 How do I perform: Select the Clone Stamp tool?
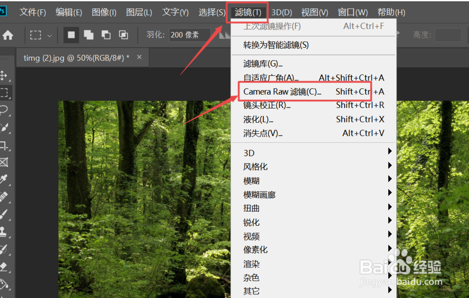(x=4, y=231)
